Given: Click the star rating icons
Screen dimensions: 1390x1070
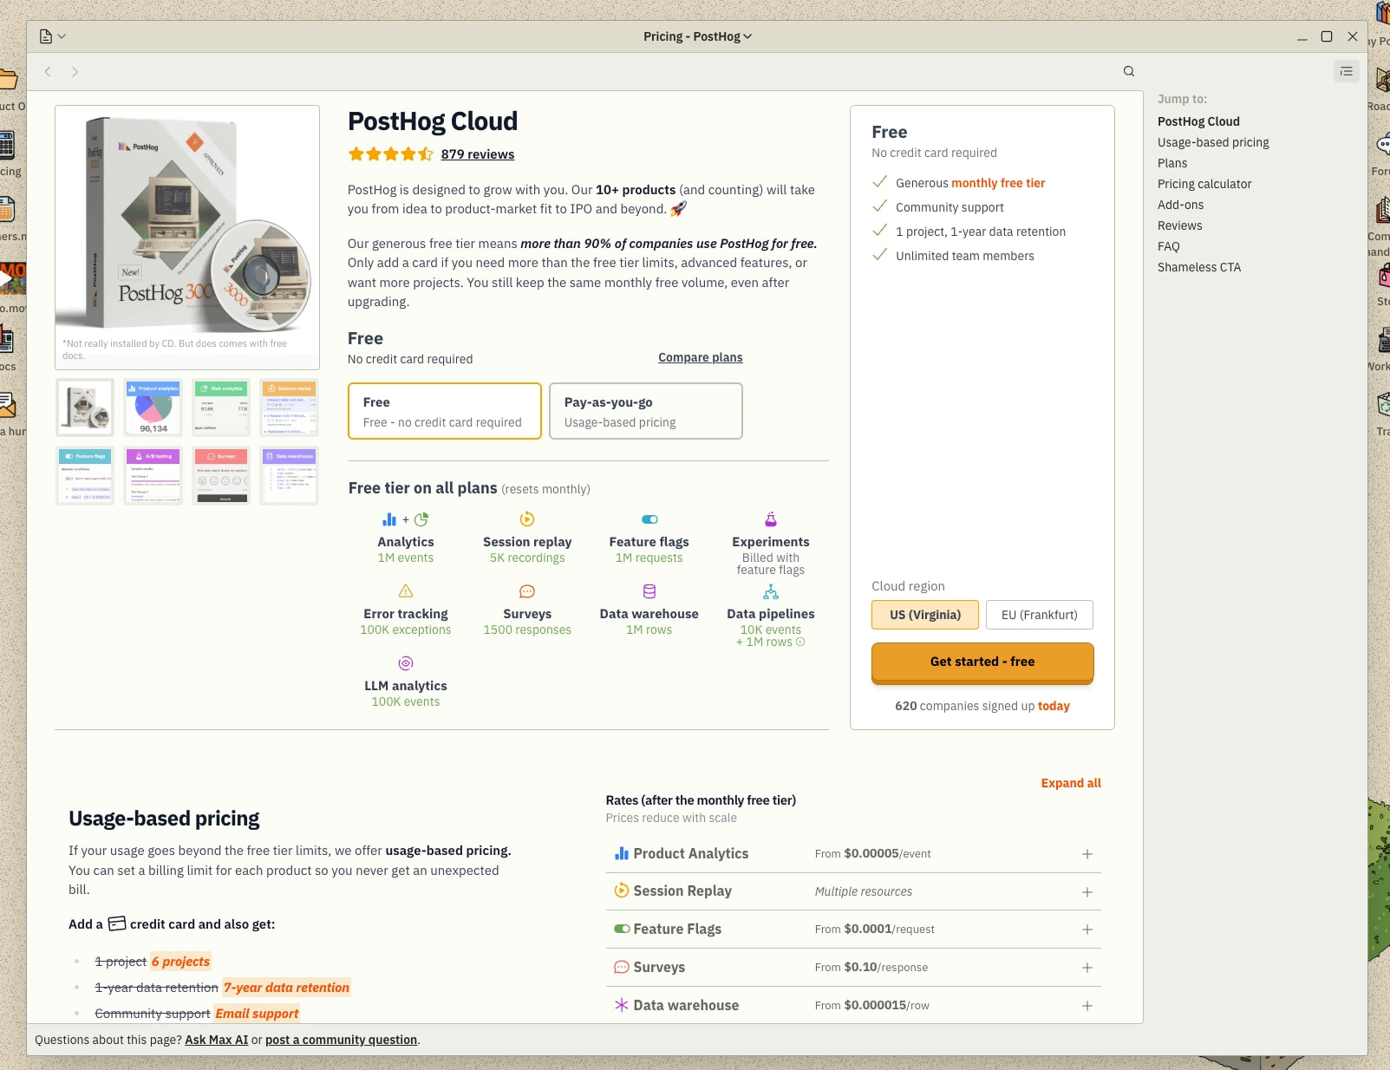Looking at the screenshot, I should pos(391,154).
